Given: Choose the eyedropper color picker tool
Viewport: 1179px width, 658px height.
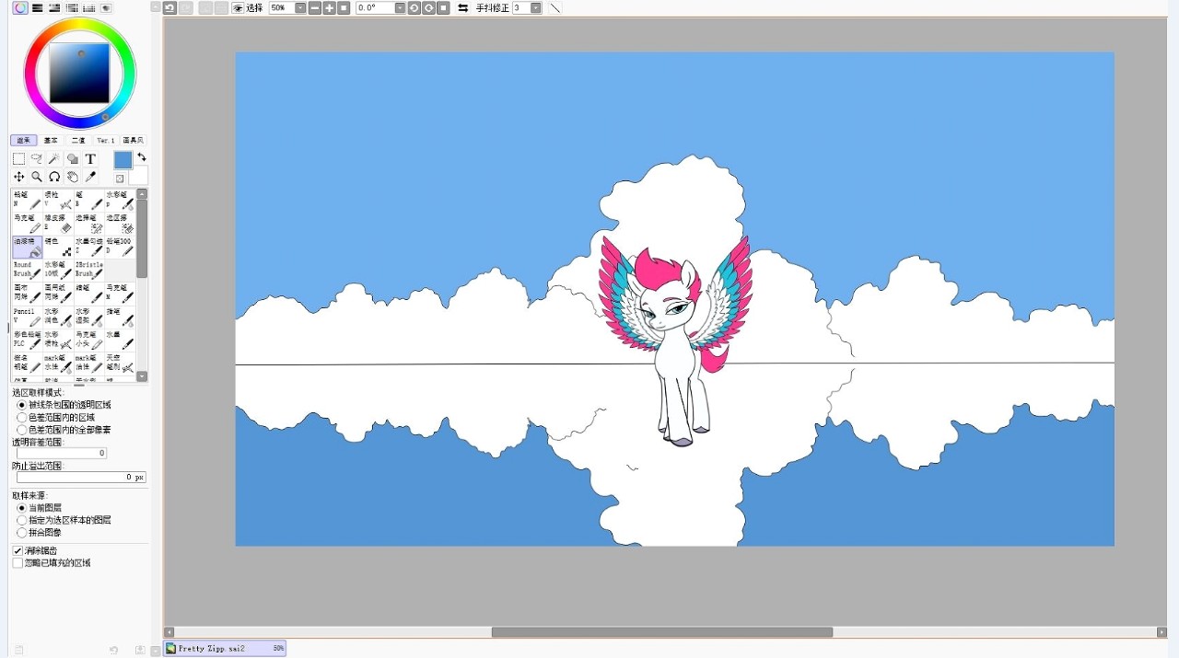Looking at the screenshot, I should pyautogui.click(x=90, y=177).
